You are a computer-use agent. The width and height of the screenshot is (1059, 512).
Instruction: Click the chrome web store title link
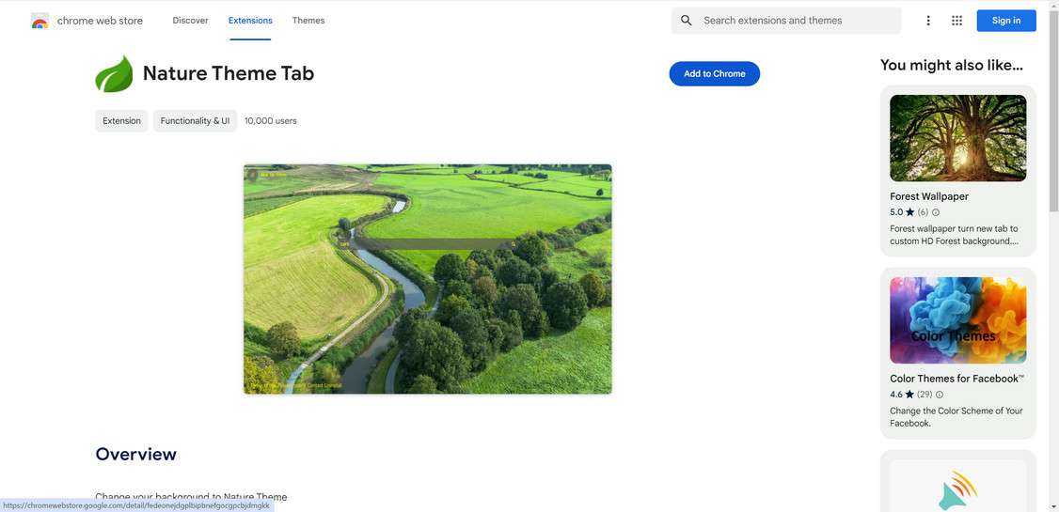(100, 21)
